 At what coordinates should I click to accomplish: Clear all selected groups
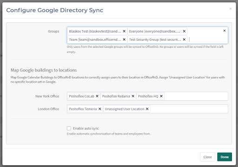pos(224,31)
